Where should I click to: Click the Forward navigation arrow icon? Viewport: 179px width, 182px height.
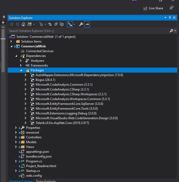18,24
